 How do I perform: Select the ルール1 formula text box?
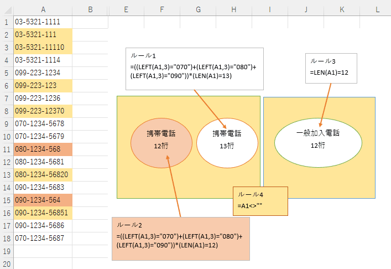pyautogui.click(x=195, y=69)
